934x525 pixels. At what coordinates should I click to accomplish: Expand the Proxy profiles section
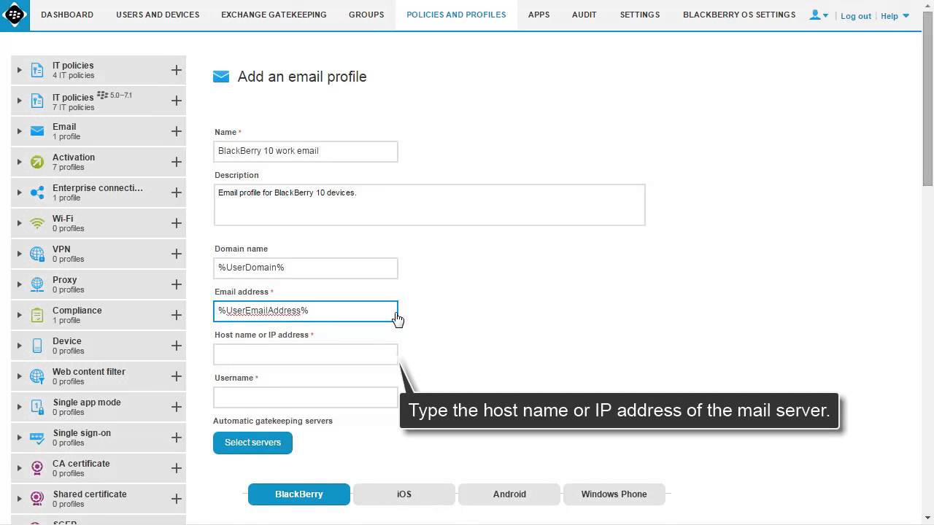(20, 284)
